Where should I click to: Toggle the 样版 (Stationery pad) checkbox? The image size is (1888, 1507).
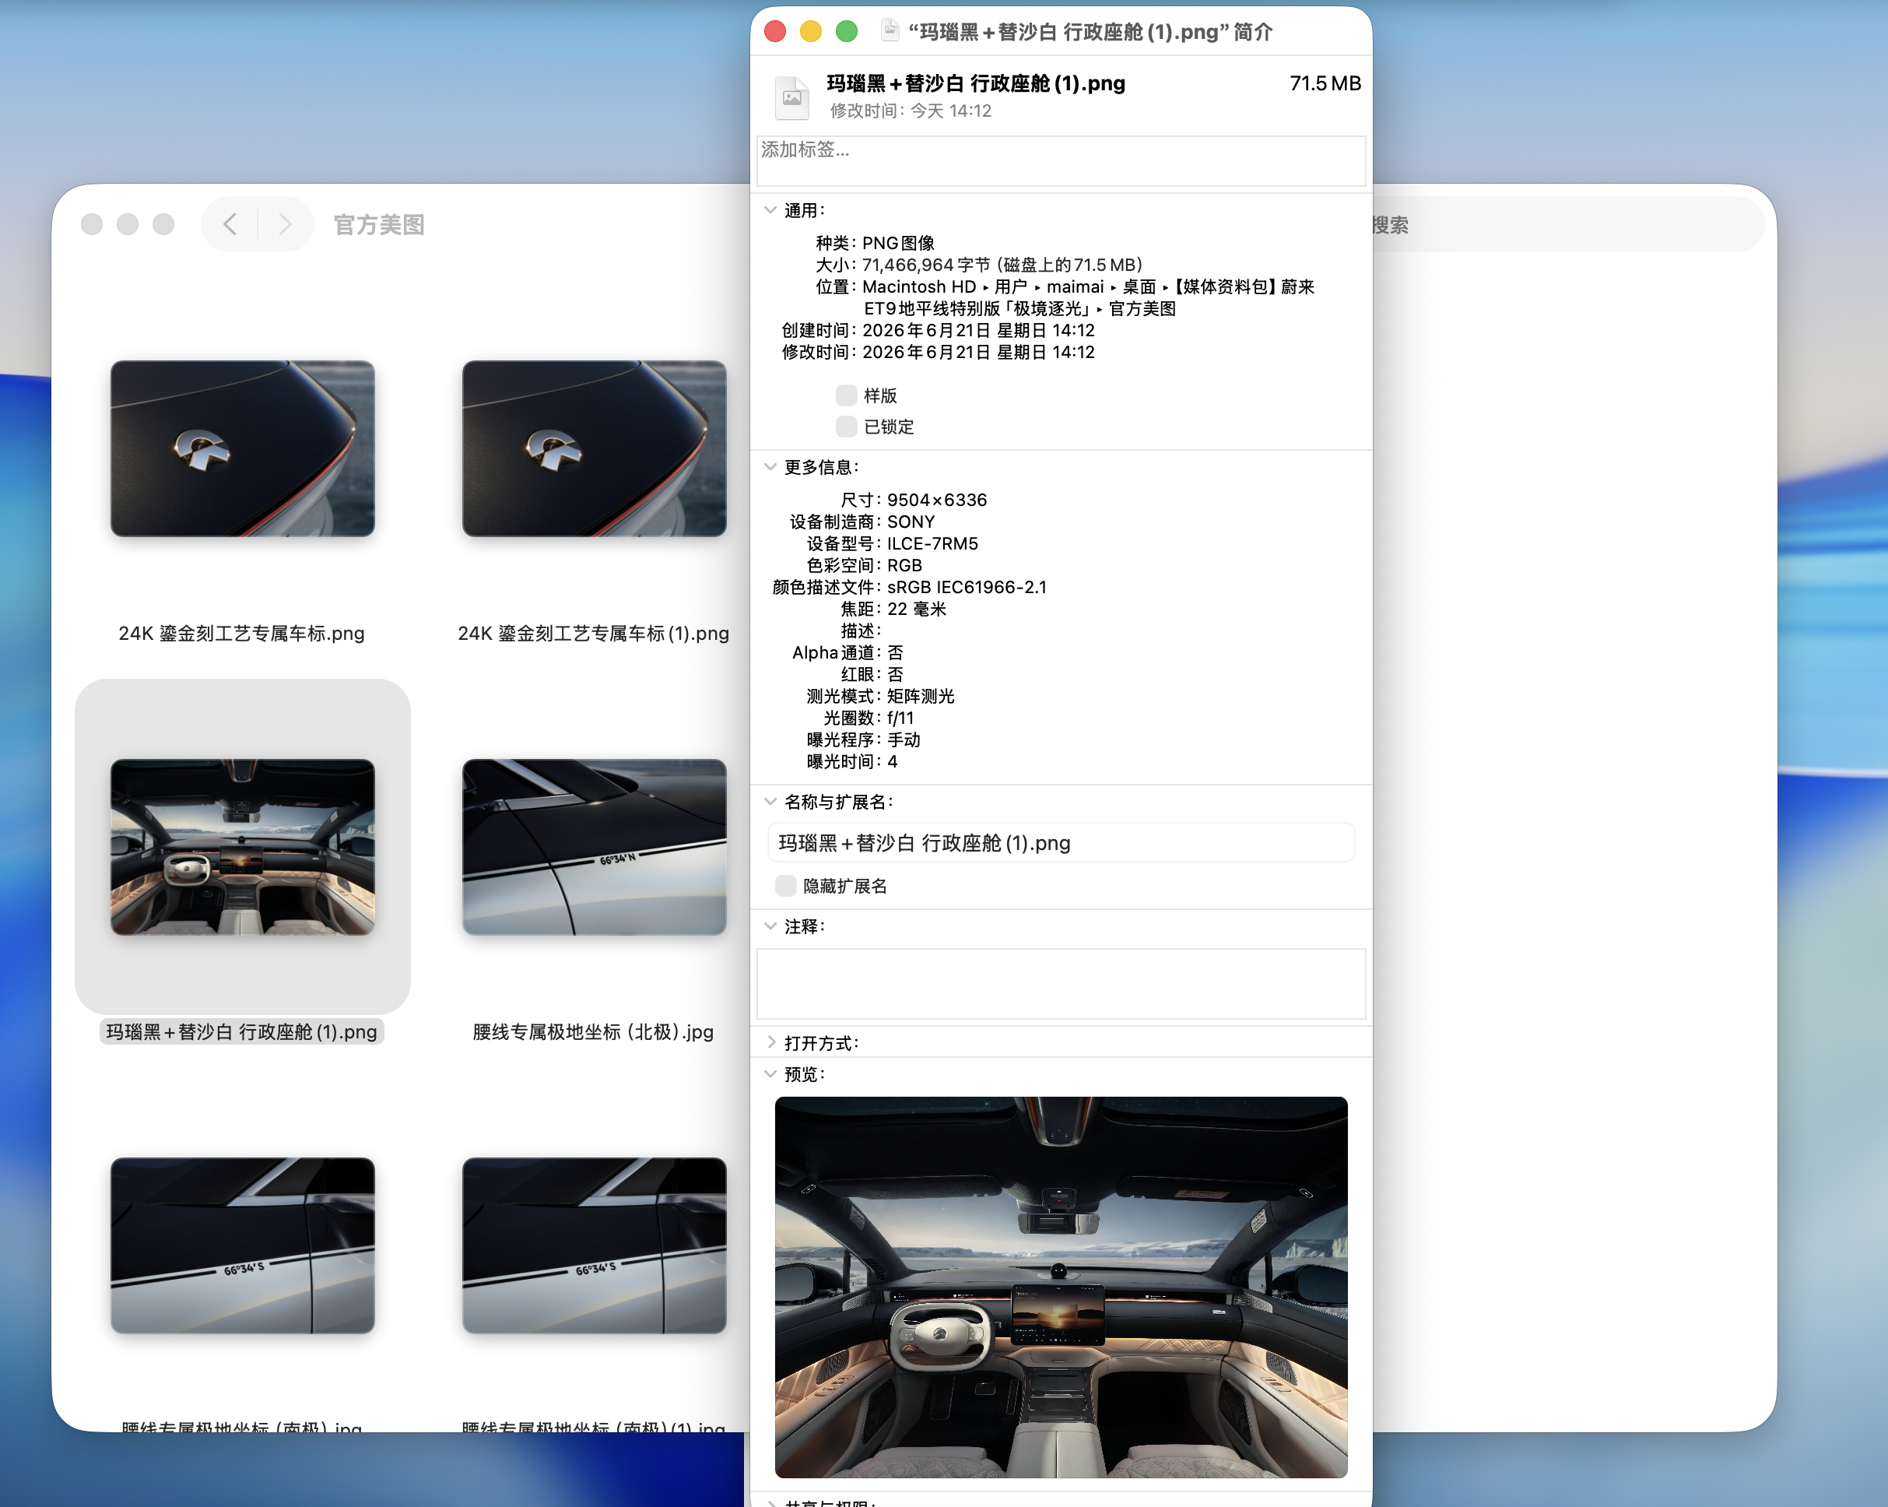point(846,395)
